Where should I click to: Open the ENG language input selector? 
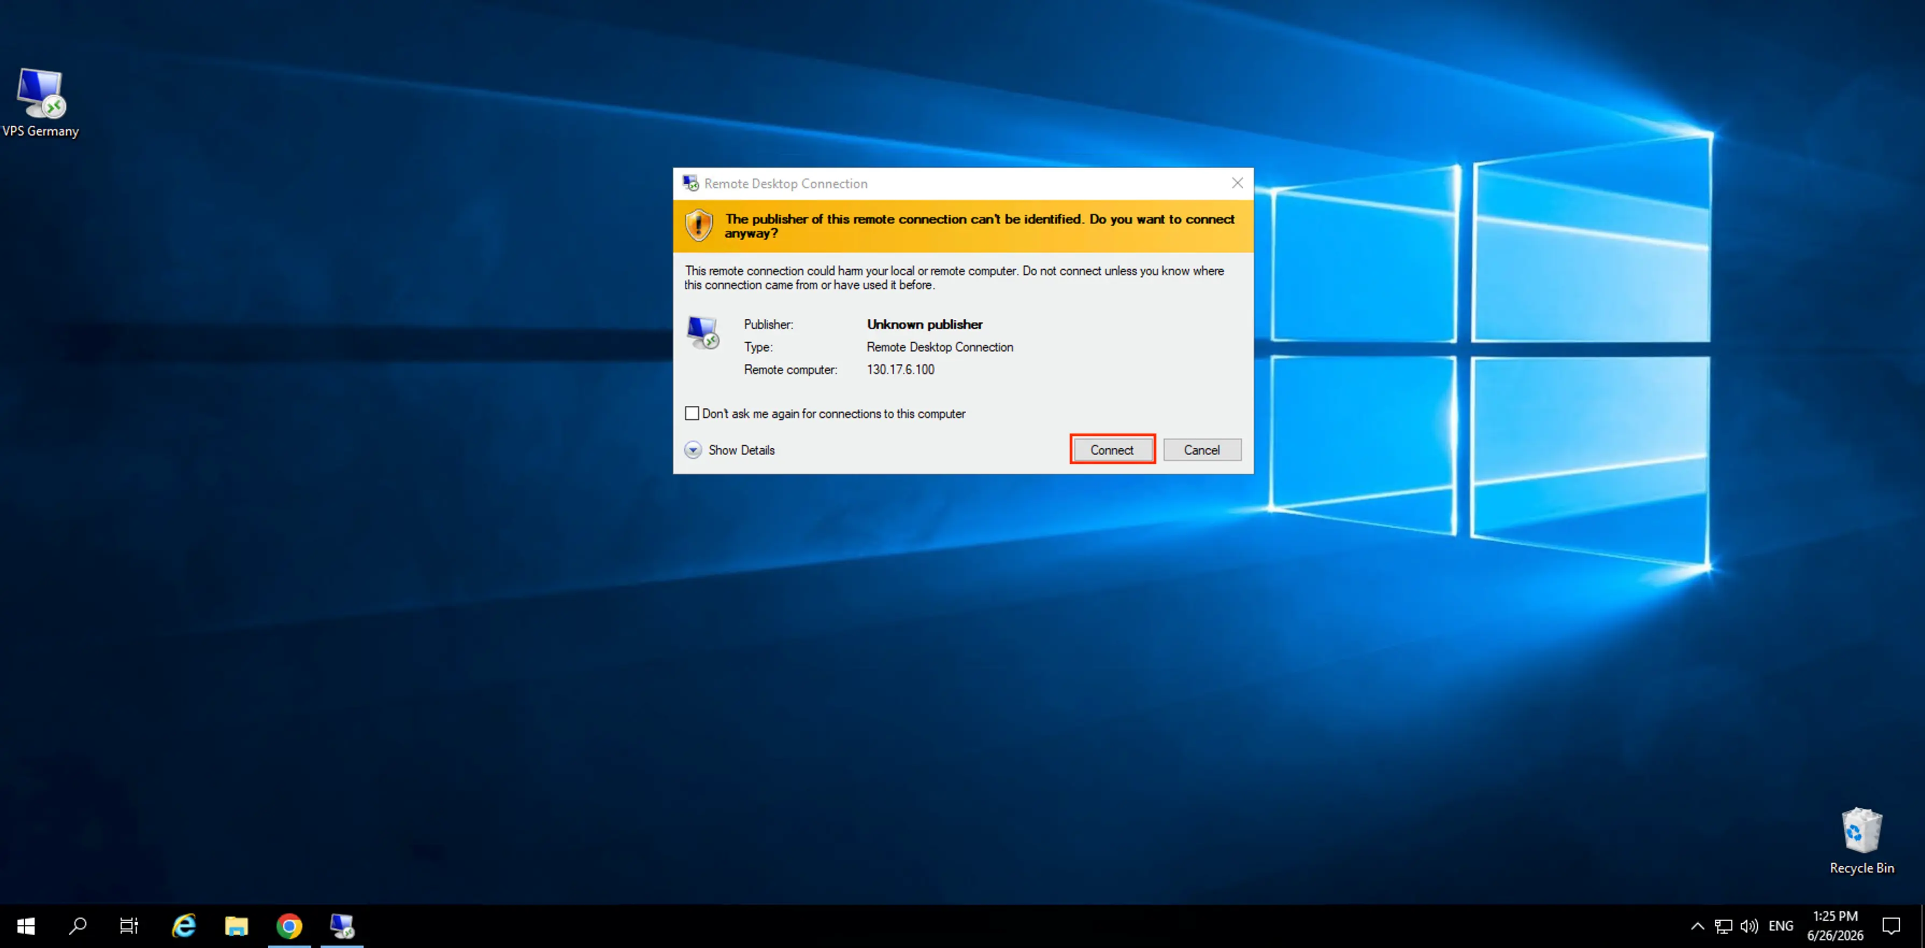pyautogui.click(x=1781, y=927)
